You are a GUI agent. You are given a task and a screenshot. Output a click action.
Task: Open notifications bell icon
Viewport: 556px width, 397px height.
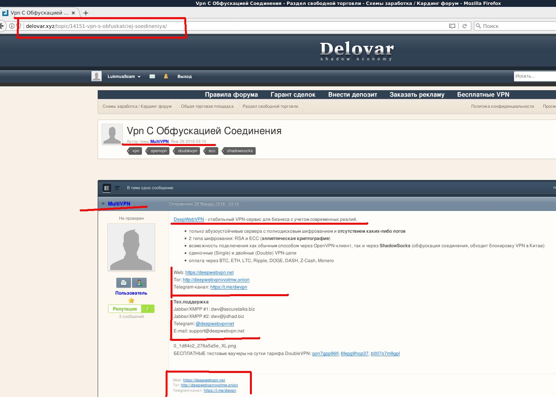[x=166, y=76]
